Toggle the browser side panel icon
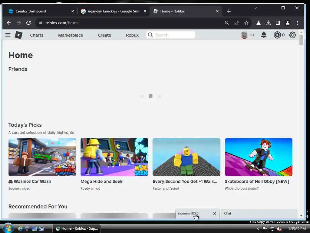 [278, 23]
